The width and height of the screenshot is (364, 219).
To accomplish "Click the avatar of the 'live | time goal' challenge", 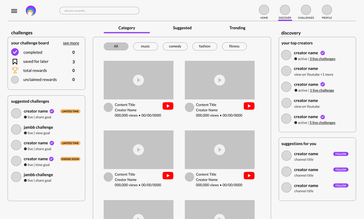I will (x=16, y=161).
